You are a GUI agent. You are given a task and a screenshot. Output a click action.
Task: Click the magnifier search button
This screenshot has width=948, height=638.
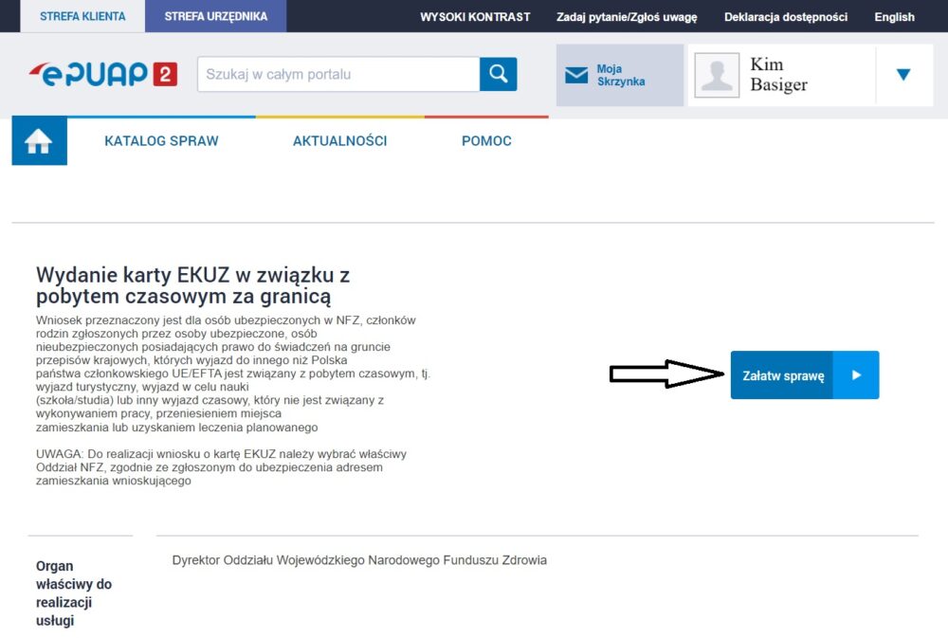tap(498, 74)
